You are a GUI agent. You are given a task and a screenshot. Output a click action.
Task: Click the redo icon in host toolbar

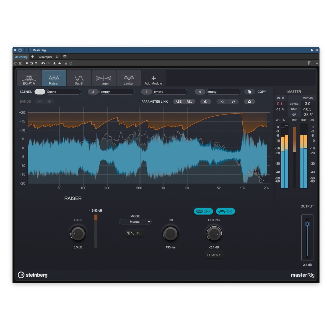click(x=48, y=63)
